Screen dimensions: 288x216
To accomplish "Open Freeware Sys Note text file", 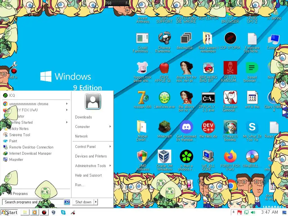I will click(x=252, y=38).
